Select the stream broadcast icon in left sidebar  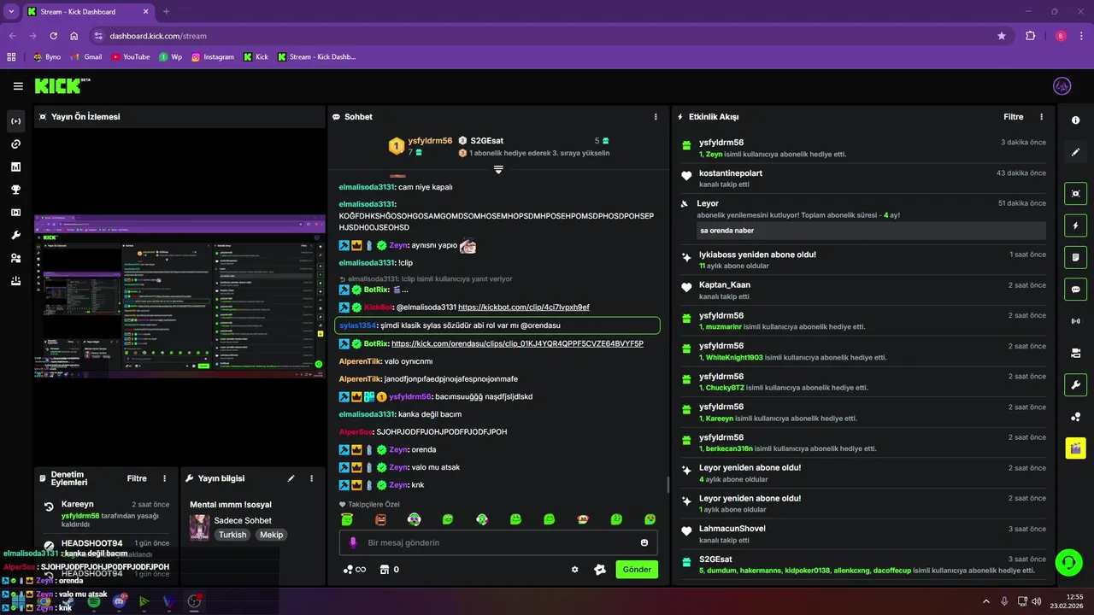pos(15,121)
